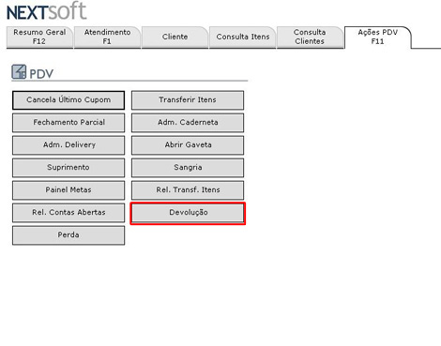Launch Adm. Delivery

[68, 145]
